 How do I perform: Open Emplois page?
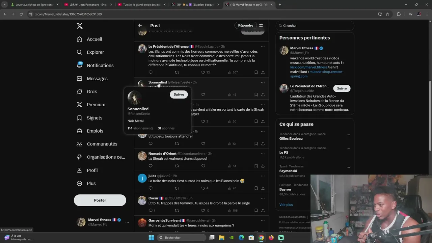click(90, 131)
